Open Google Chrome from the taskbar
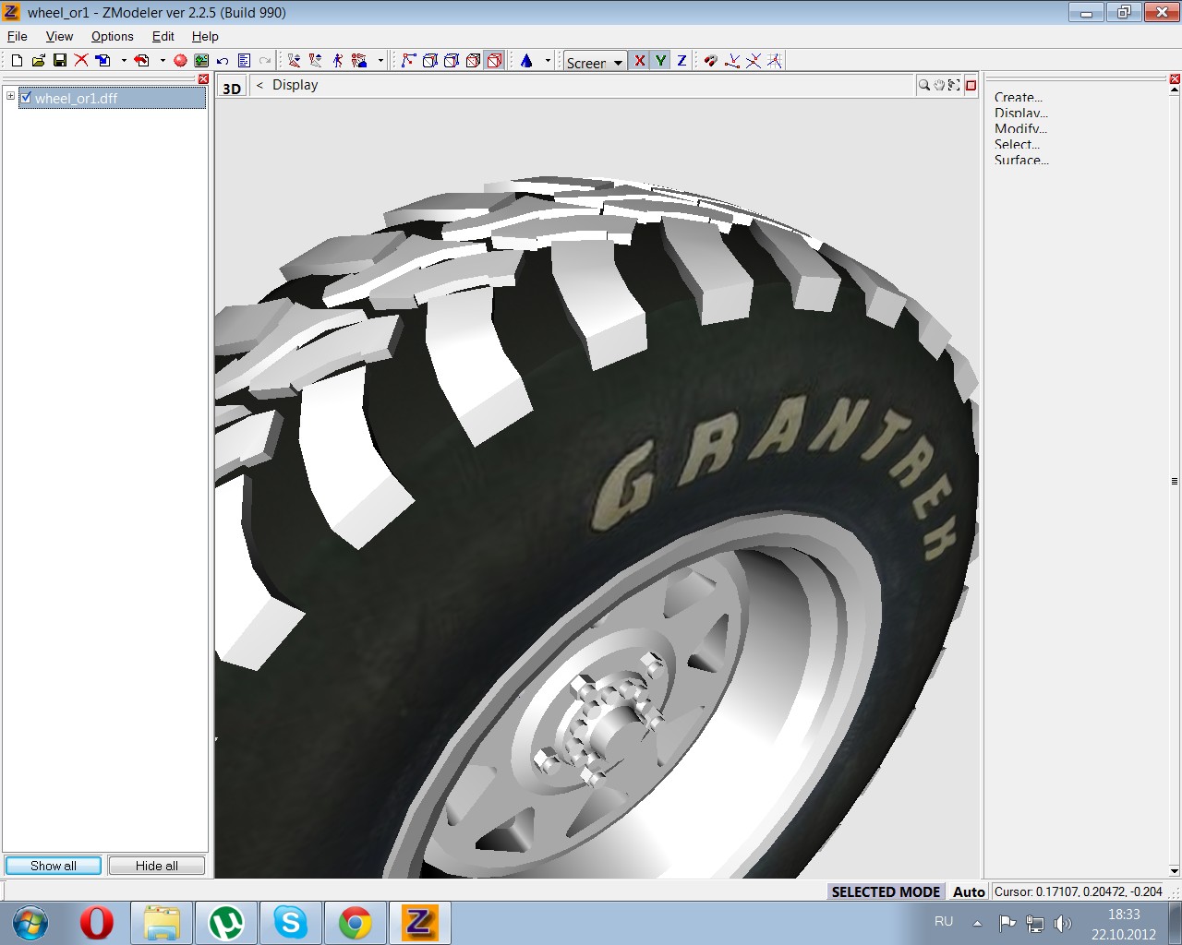The width and height of the screenshot is (1182, 945). [x=355, y=923]
